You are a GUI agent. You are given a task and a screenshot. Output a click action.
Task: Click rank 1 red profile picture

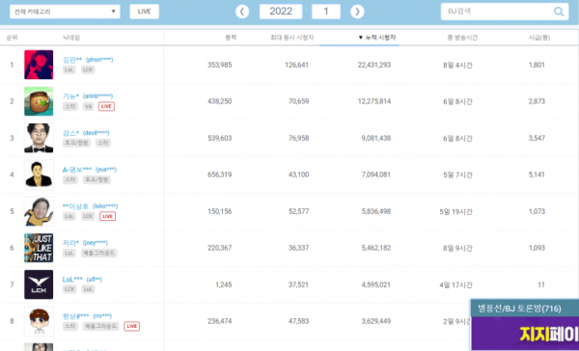point(39,65)
